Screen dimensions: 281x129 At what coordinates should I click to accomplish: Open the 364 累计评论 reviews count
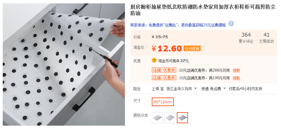(246, 38)
